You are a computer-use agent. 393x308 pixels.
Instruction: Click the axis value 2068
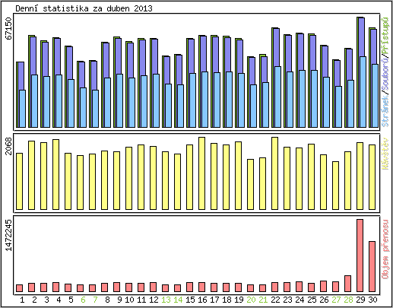[9, 146]
